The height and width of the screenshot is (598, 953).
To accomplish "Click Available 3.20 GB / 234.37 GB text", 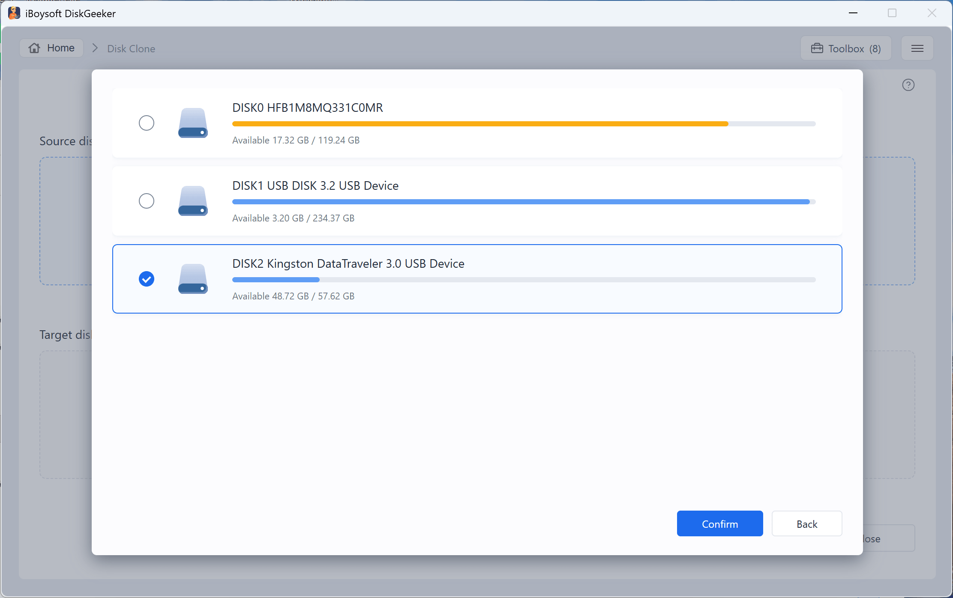I will 293,218.
